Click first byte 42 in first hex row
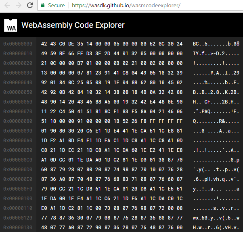Image resolution: width=243 pixels, height=232 pixels. (44, 43)
